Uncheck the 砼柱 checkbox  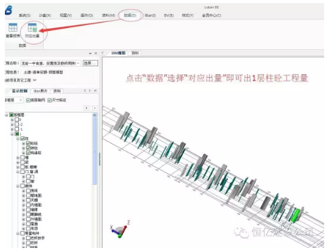(x=28, y=143)
